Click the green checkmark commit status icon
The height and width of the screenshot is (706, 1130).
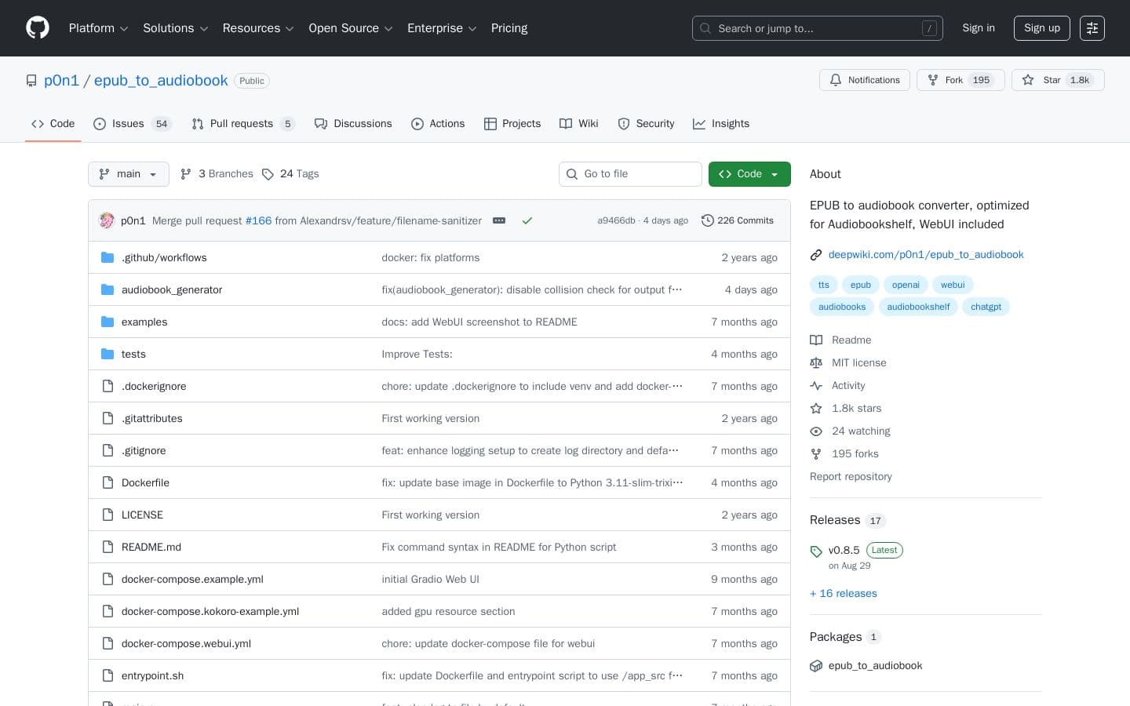527,220
